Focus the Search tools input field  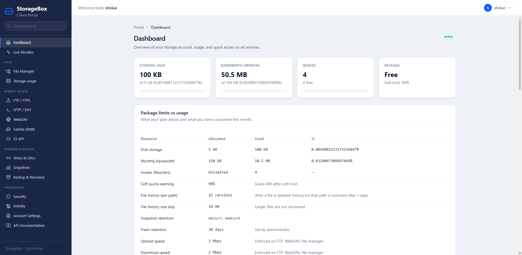(x=36, y=26)
